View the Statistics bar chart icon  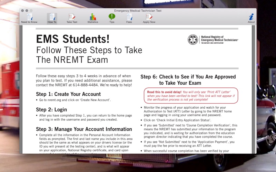[x=93, y=19]
